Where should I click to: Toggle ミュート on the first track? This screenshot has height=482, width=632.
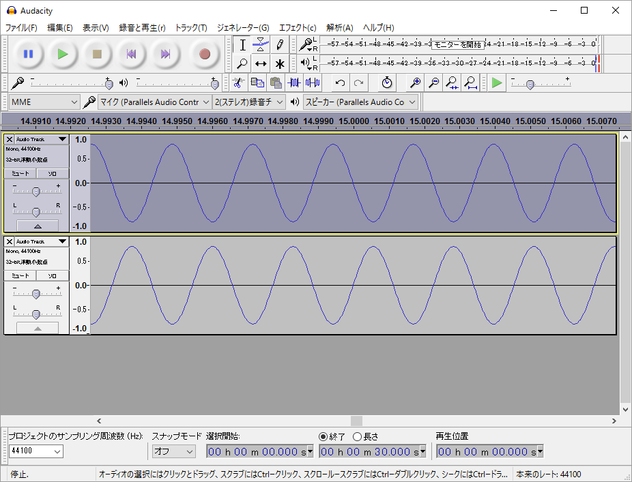tap(20, 174)
